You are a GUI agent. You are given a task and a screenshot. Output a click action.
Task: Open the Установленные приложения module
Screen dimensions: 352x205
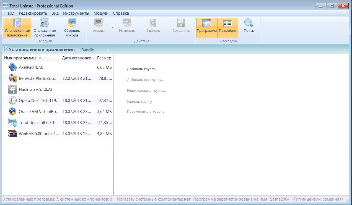tap(17, 28)
